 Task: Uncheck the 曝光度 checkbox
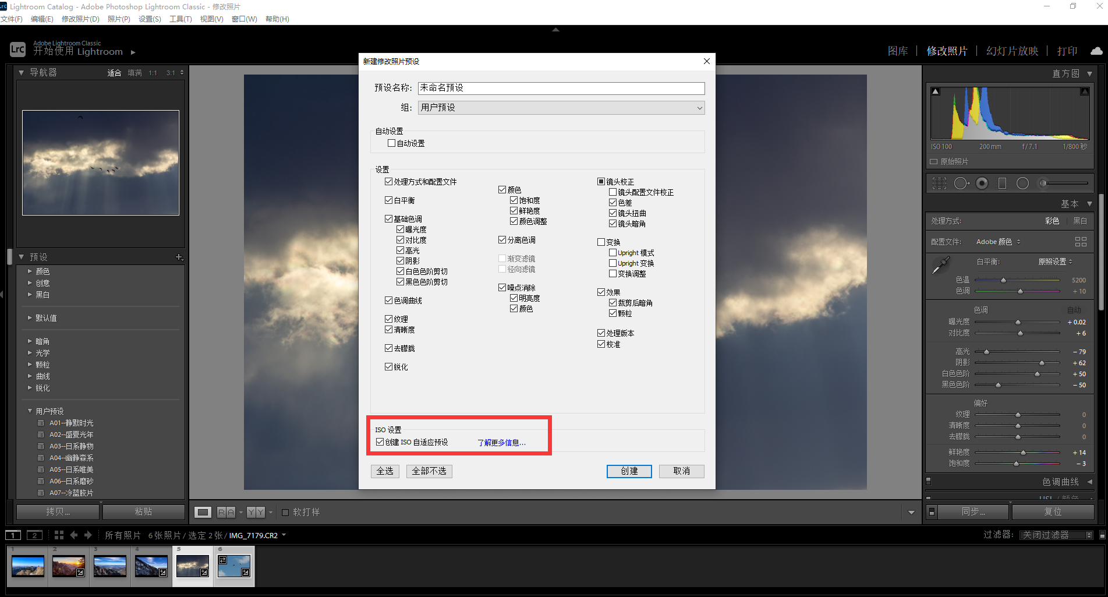coord(401,229)
